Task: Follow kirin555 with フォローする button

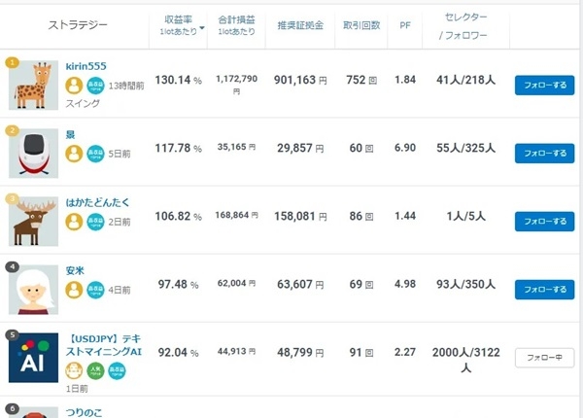Action: pos(545,86)
